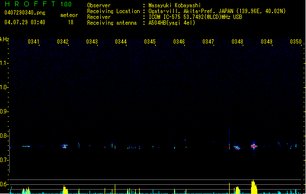The width and height of the screenshot is (306, 194).
Task: Click the 'Observer' field label
Action: click(99, 5)
